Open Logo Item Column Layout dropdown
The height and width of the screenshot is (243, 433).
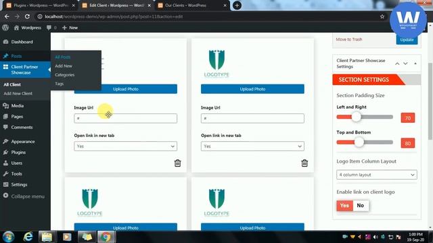pos(377,175)
